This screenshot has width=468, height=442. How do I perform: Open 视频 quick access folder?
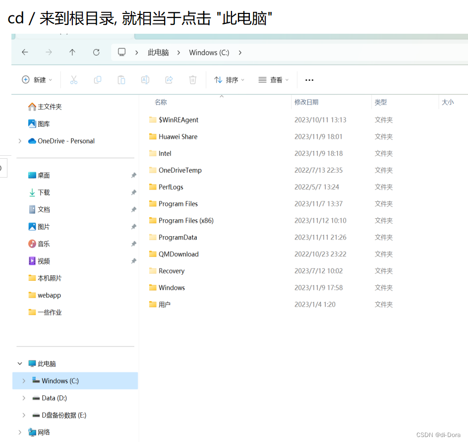coord(39,261)
